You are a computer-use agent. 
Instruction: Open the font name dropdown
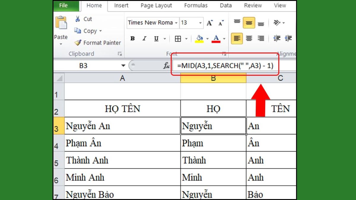176,23
